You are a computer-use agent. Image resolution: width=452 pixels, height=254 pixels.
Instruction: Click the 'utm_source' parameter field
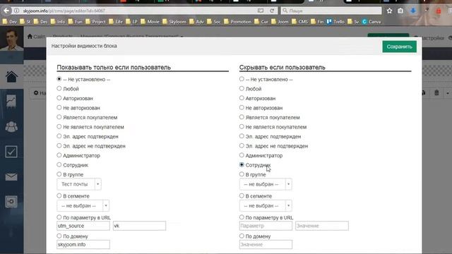click(83, 226)
